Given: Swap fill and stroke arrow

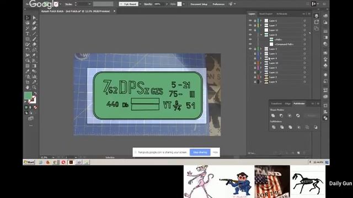Looking at the screenshot, I should 35,93.
